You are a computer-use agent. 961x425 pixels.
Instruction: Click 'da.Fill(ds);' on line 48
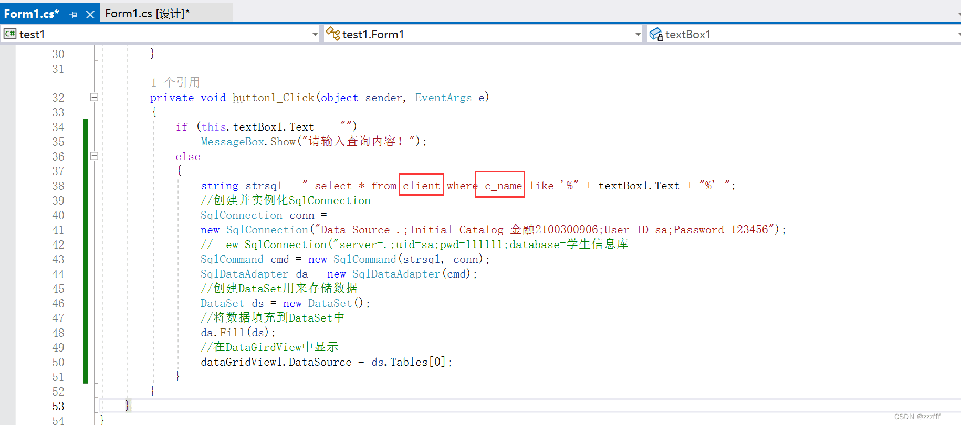pos(238,333)
